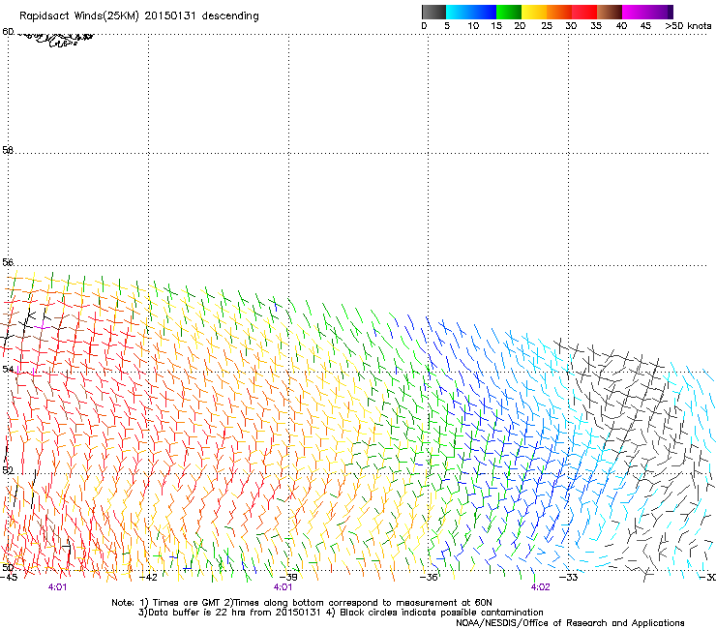Click the gray 0-5 knots color band
Screen dimensions: 716x629
[433, 12]
